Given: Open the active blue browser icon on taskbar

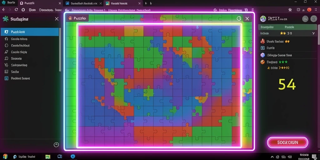Looking at the screenshot, I should (73, 157).
